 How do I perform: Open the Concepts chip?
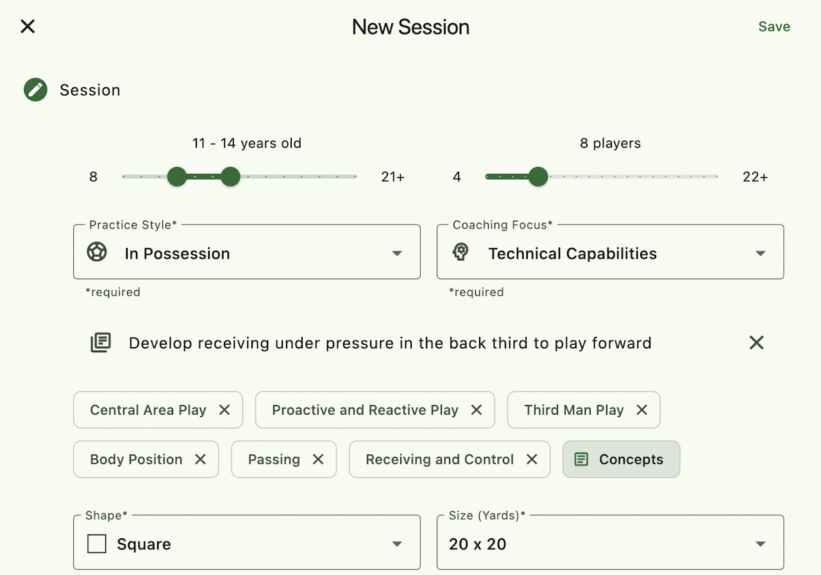click(621, 459)
